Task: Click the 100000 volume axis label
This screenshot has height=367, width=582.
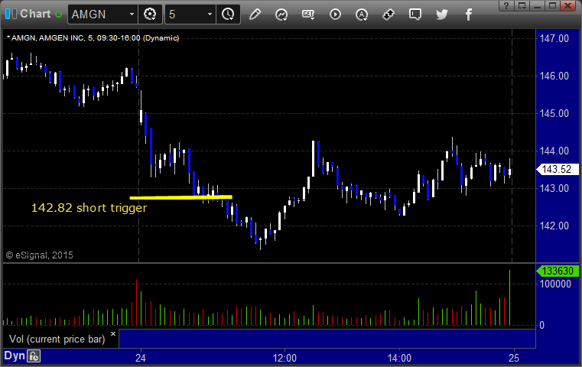Action: pyautogui.click(x=555, y=284)
